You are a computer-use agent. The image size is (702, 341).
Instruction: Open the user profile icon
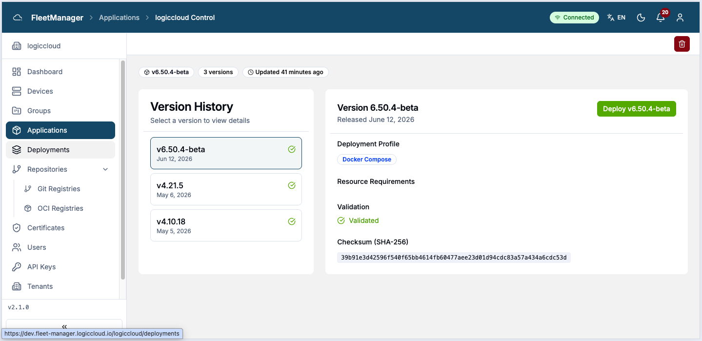coord(680,18)
